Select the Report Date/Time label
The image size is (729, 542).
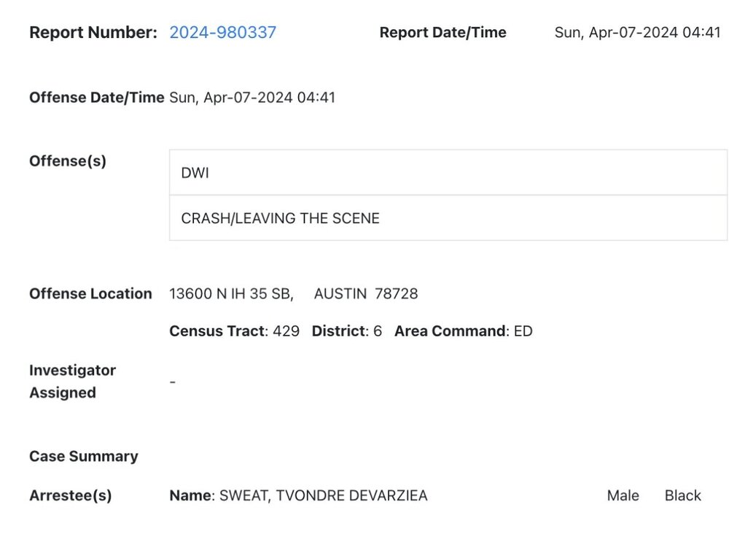(x=443, y=32)
